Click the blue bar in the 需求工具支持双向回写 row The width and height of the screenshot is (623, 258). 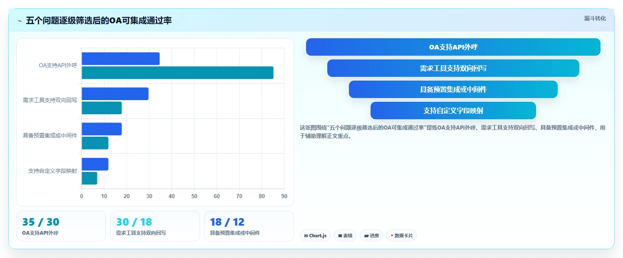point(115,93)
